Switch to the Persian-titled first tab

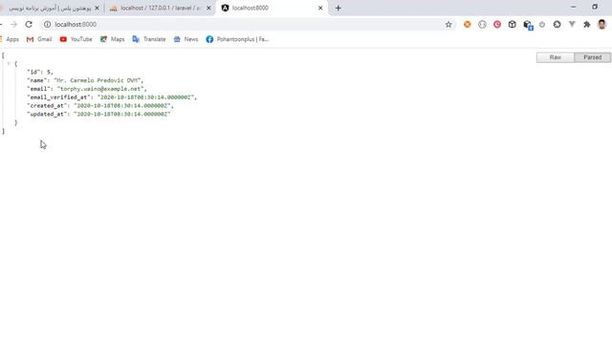(51, 8)
